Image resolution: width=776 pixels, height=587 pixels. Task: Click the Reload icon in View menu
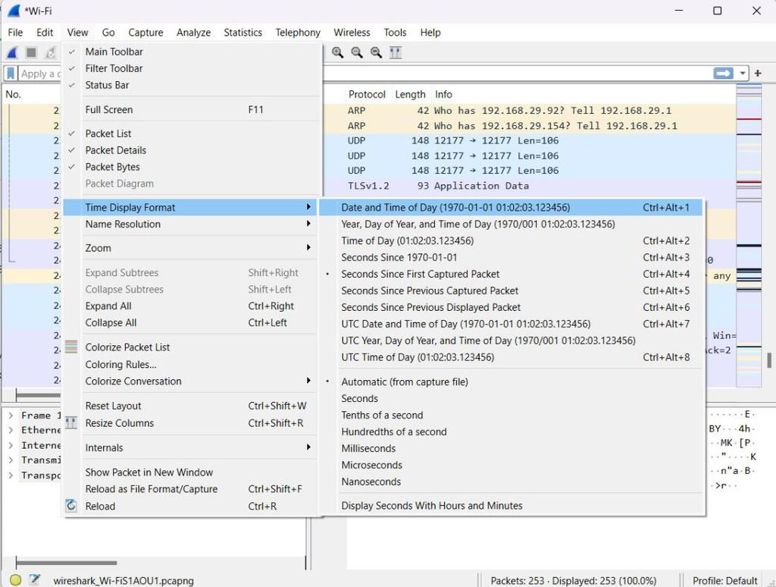[x=71, y=505]
